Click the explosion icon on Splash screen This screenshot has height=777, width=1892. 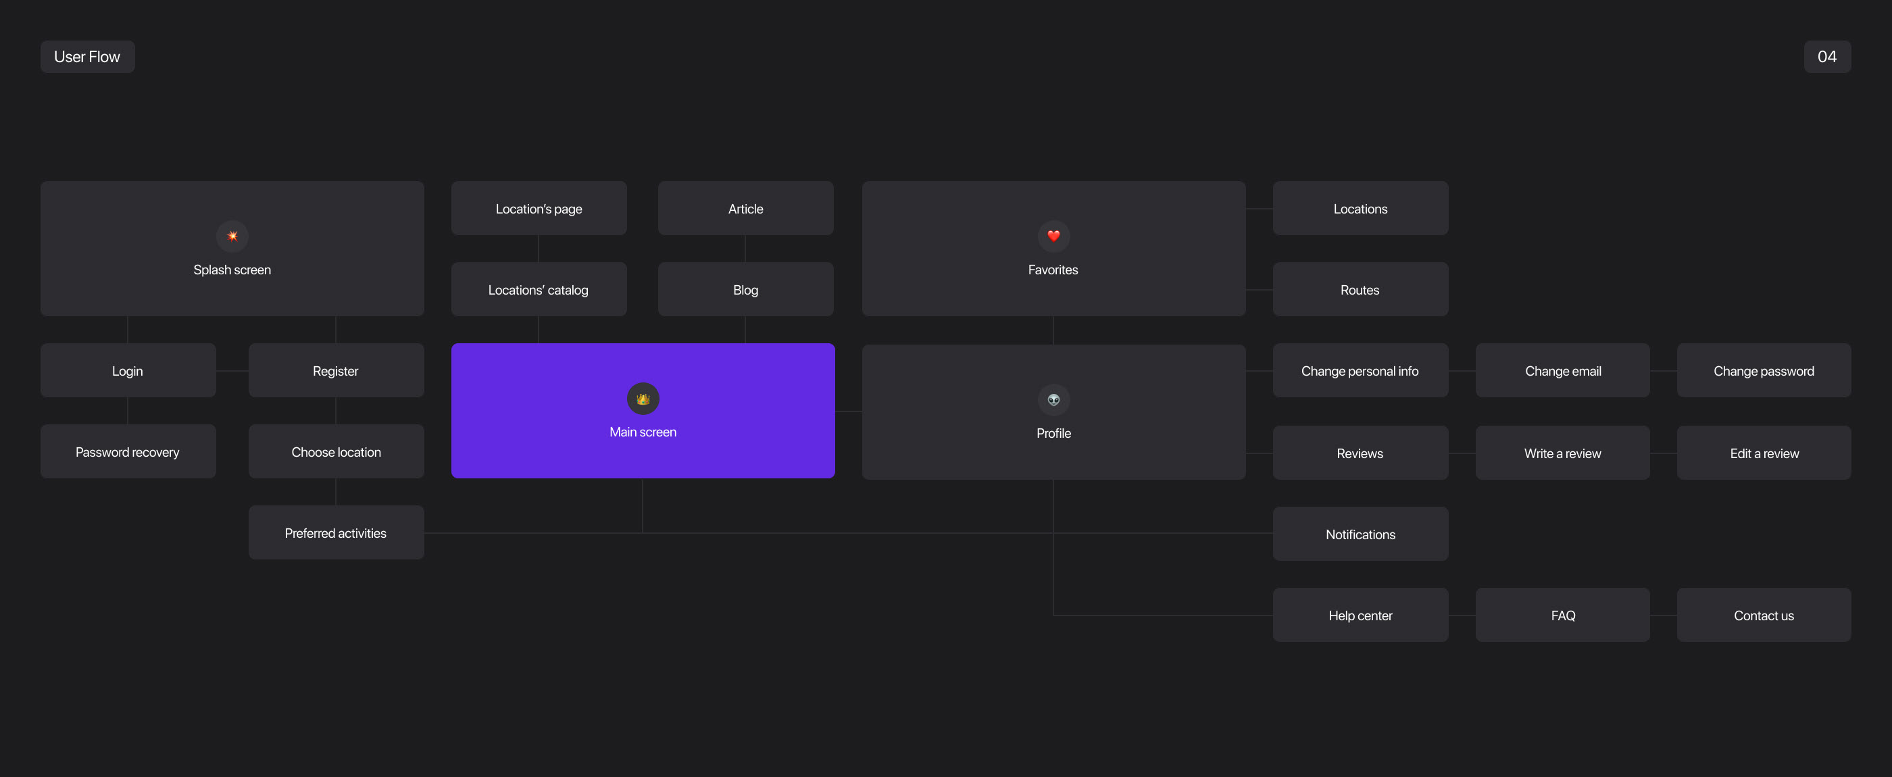pos(232,236)
